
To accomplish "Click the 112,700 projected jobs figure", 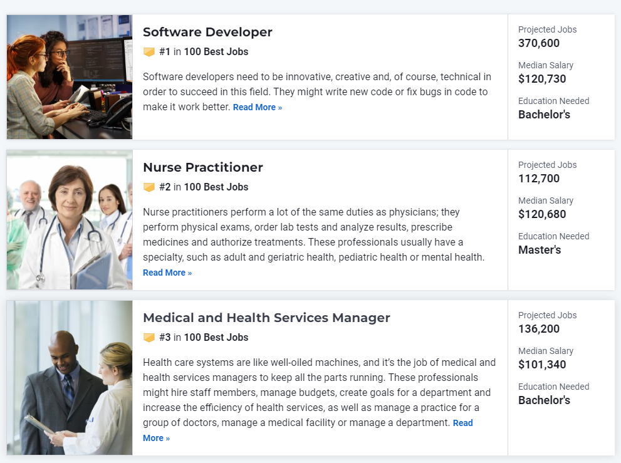I will 539,179.
